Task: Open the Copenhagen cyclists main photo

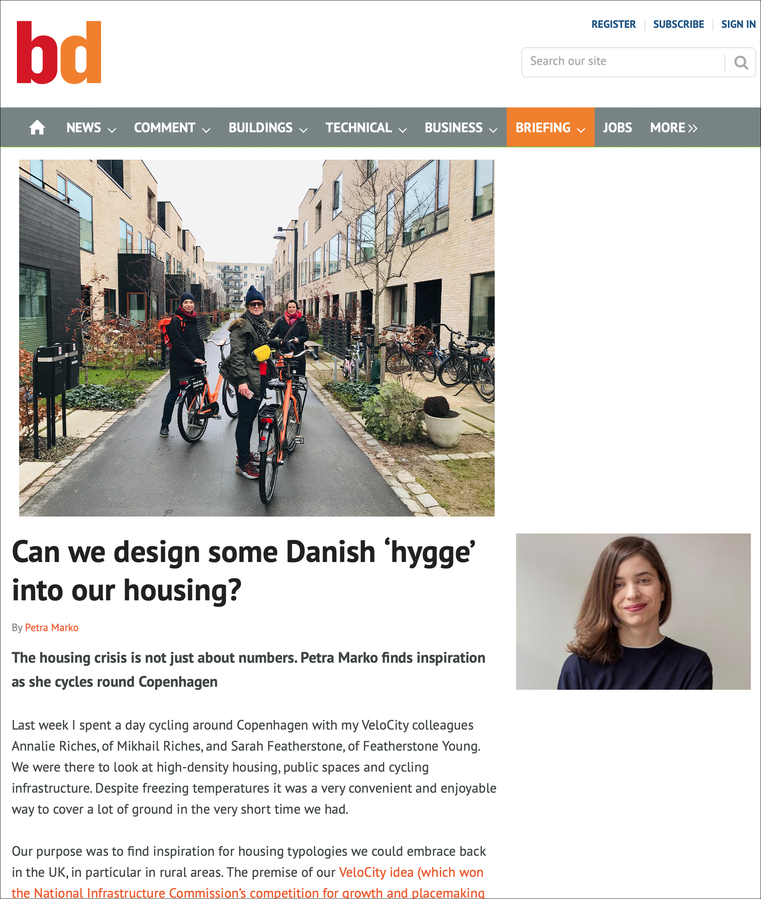Action: coord(257,338)
